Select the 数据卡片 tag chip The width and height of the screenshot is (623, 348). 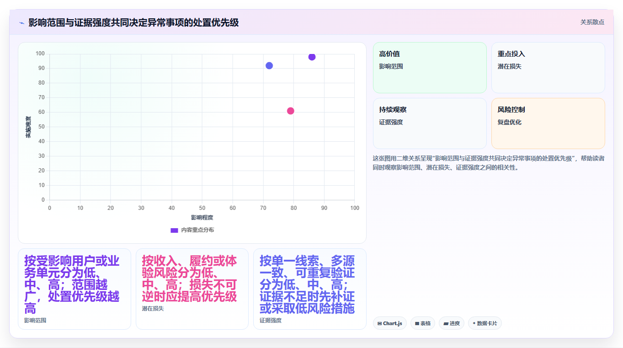[485, 323]
